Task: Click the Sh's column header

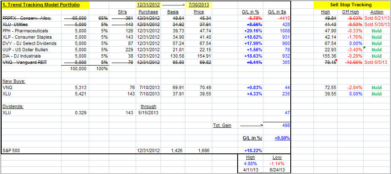Action: (x=122, y=12)
